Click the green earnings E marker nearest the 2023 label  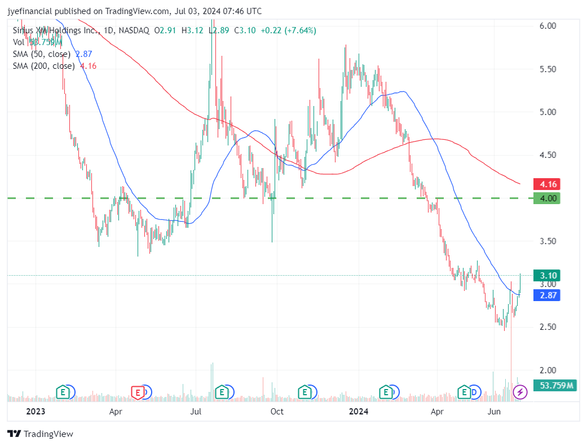tap(63, 392)
